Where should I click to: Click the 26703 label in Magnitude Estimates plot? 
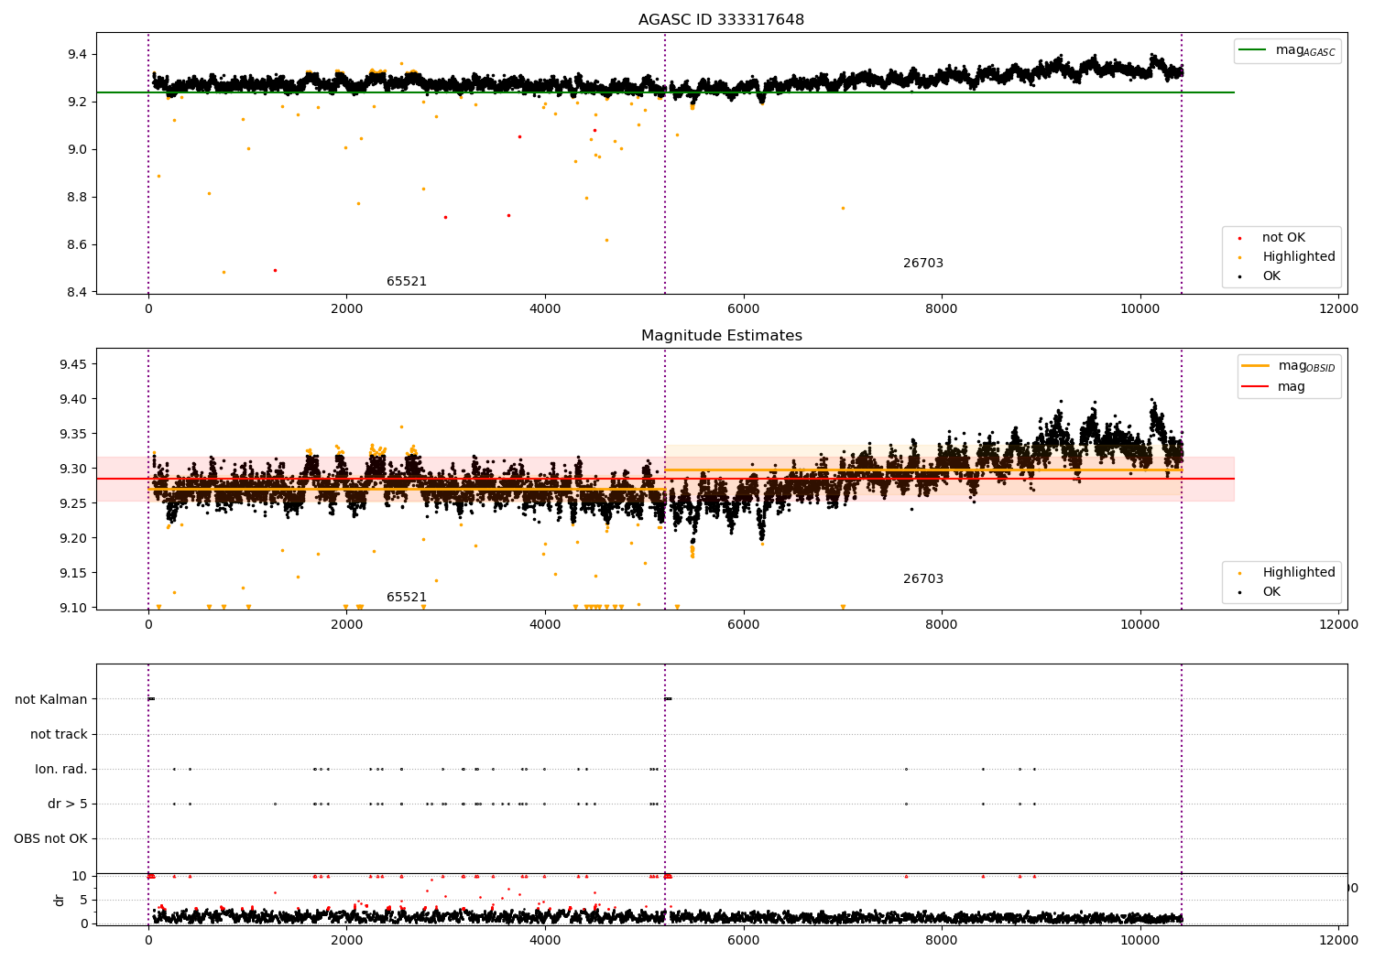coord(923,579)
